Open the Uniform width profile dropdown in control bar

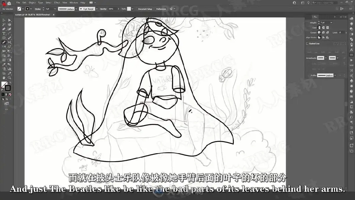(77, 9)
